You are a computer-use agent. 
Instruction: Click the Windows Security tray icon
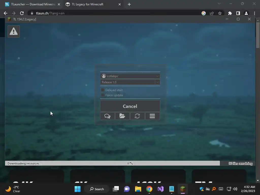(202, 189)
